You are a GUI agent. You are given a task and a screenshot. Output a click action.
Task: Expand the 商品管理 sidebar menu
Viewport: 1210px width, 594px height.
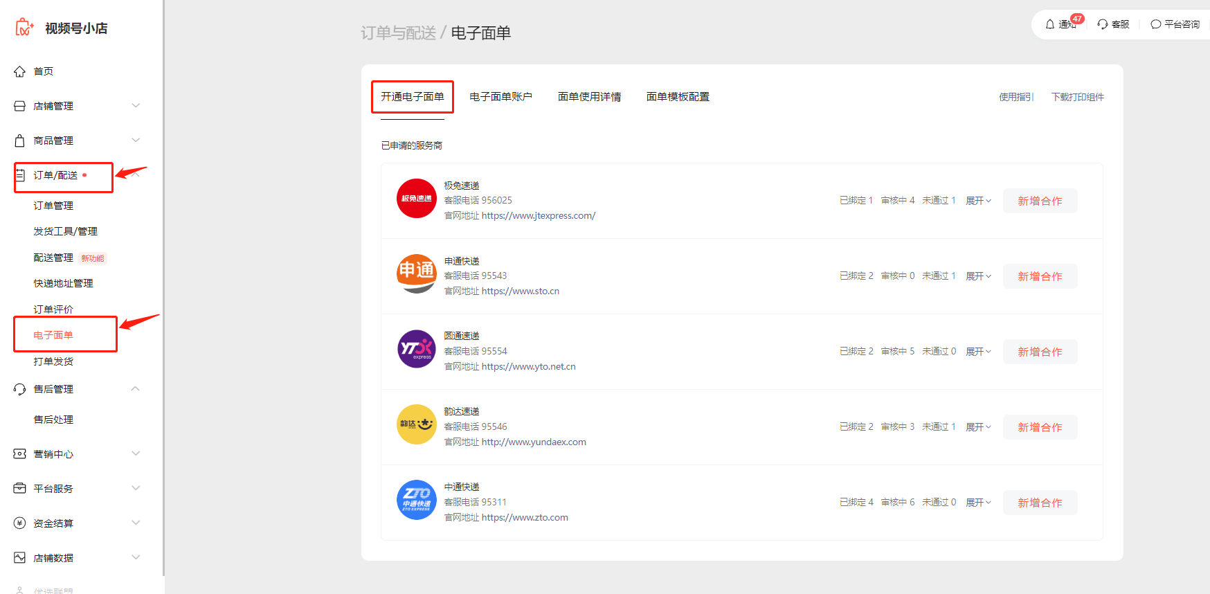point(136,141)
